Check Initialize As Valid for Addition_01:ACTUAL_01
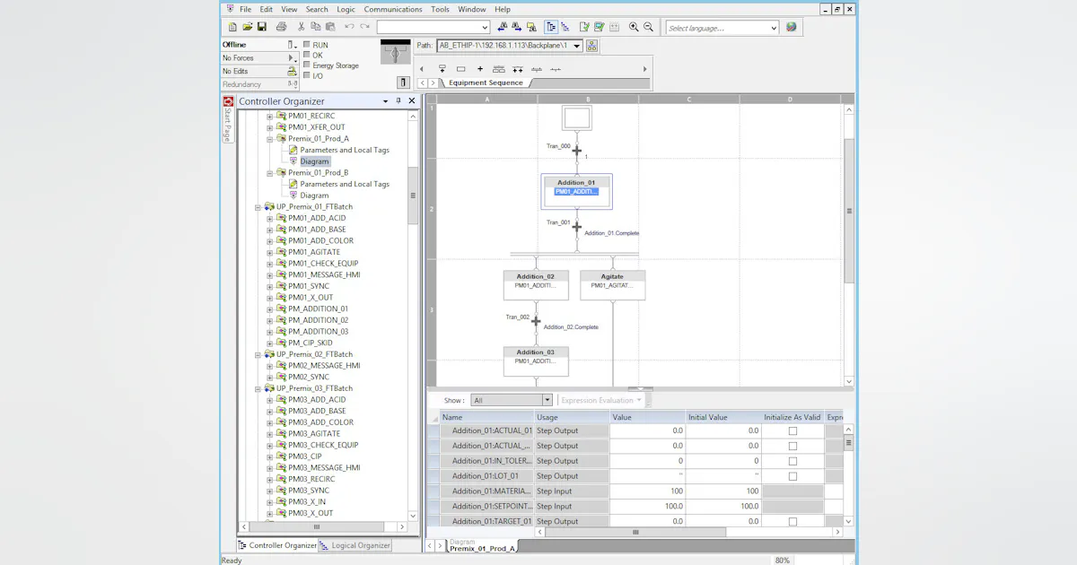Image resolution: width=1077 pixels, height=565 pixels. [793, 430]
